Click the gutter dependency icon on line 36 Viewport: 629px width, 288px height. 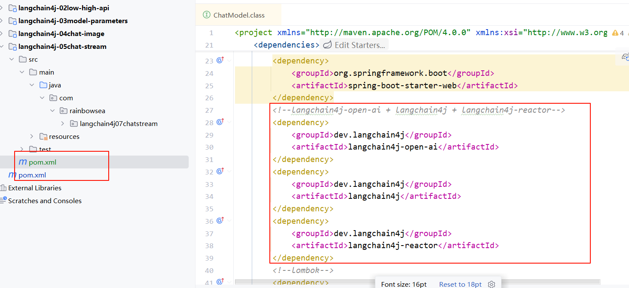(220, 221)
